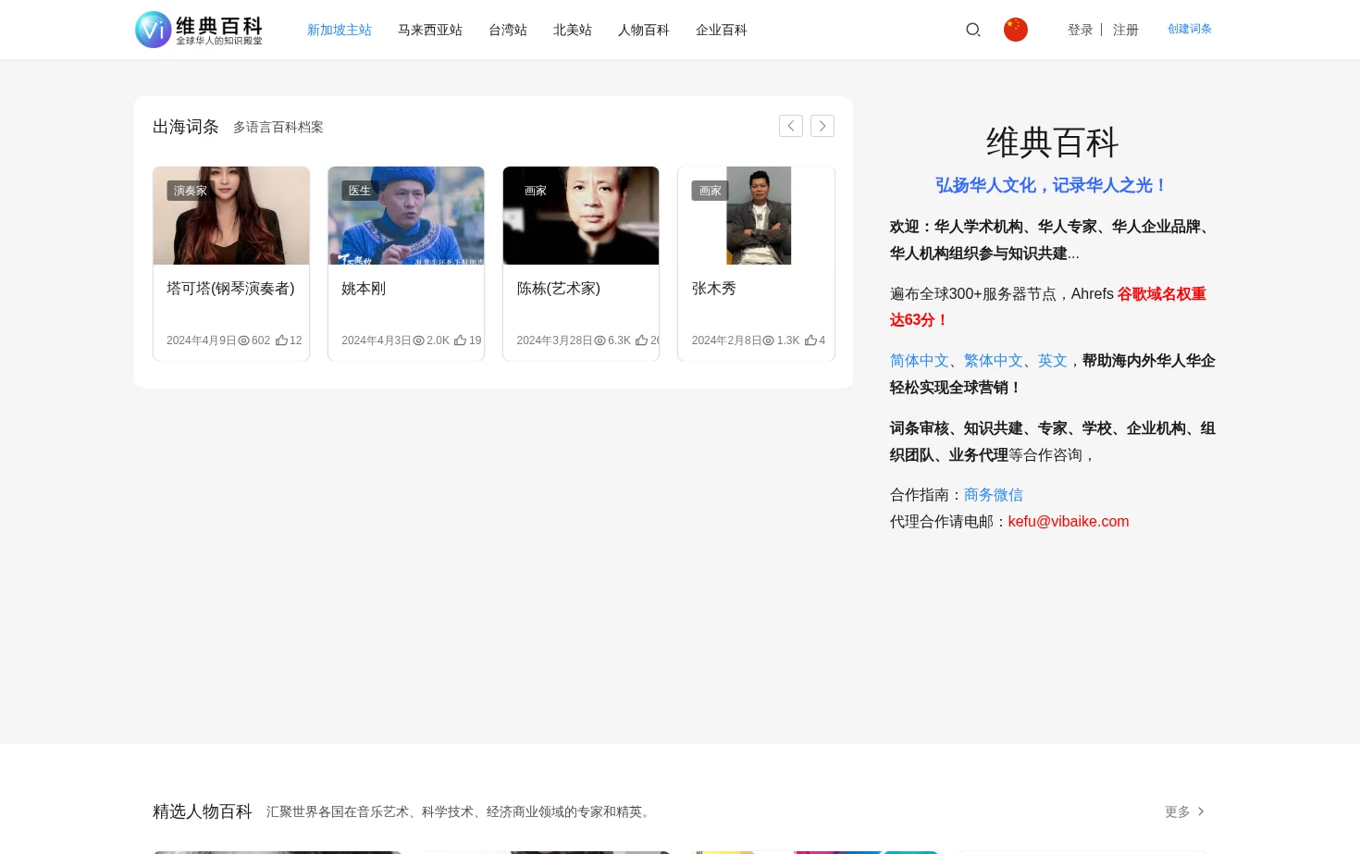This screenshot has height=854, width=1360.
Task: Click the kefu@vibaike.com email link
Action: click(1069, 522)
